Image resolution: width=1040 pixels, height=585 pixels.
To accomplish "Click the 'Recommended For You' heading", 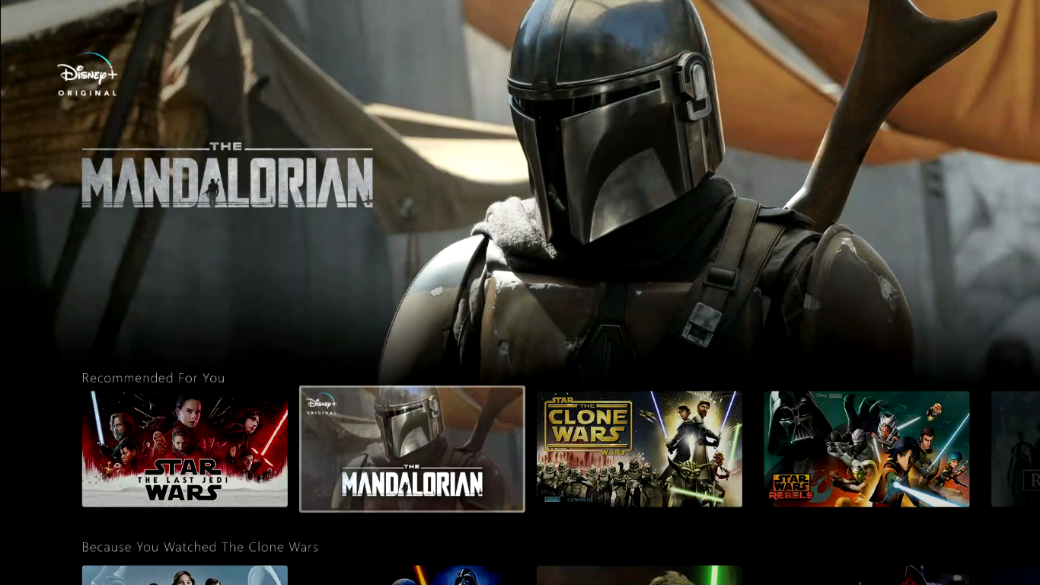I will pyautogui.click(x=154, y=378).
